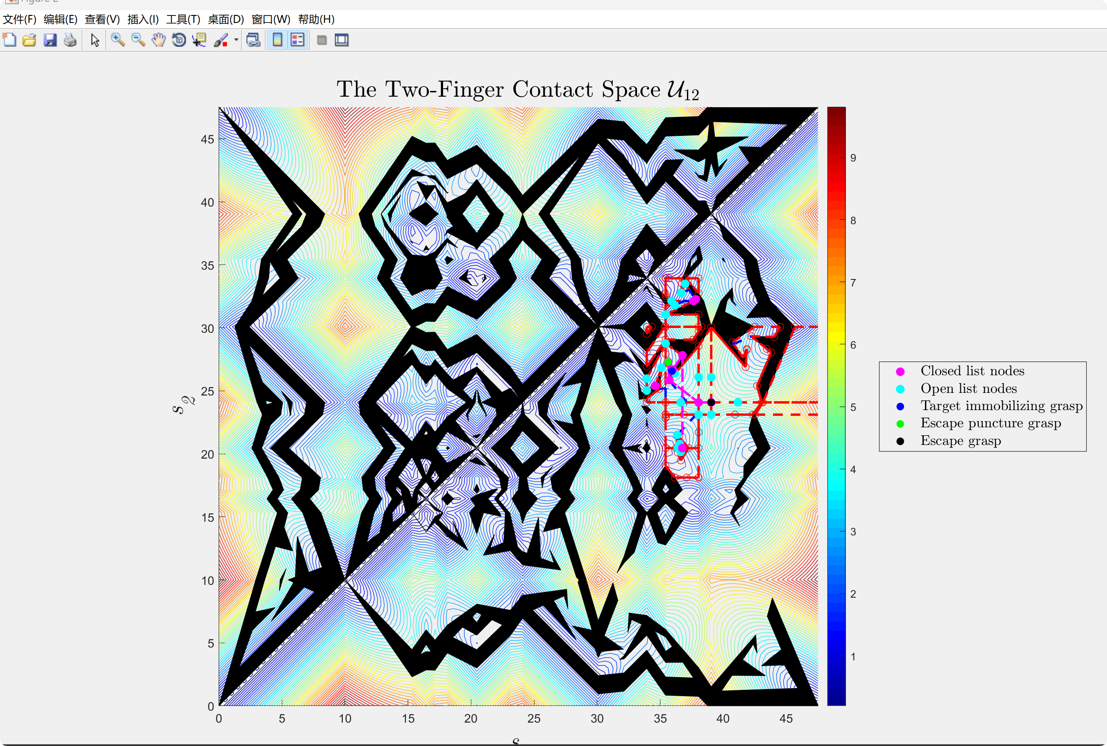
Task: Open the 文件(F) menu
Action: (19, 19)
